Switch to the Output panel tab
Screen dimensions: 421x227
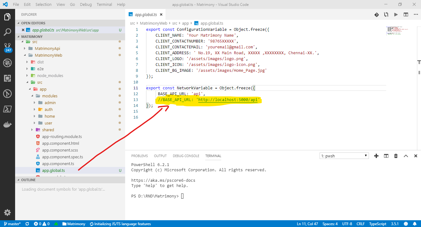(160, 156)
